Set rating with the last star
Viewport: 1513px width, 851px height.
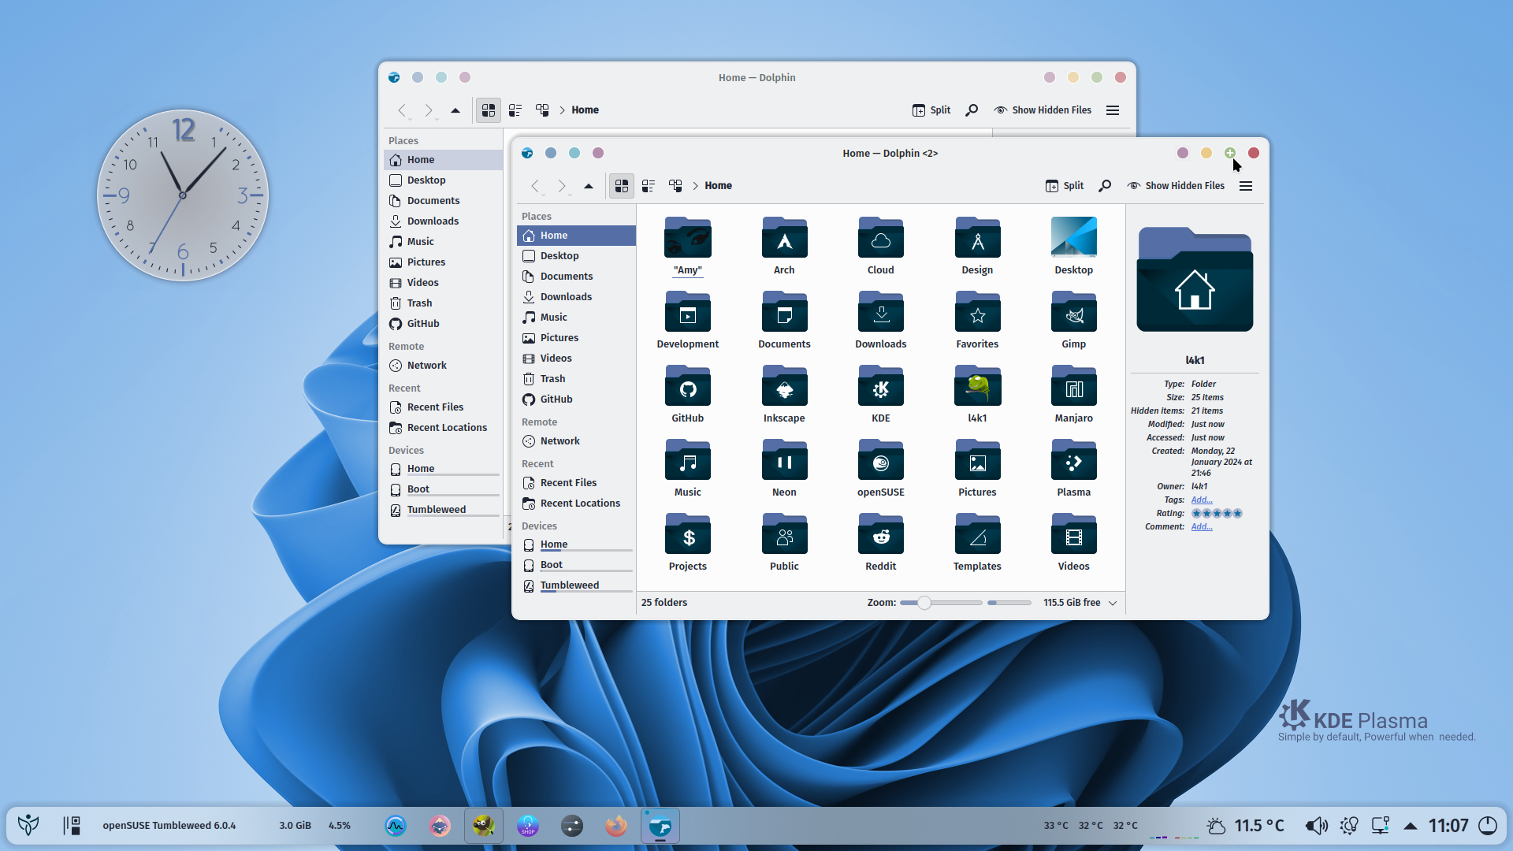click(1237, 513)
